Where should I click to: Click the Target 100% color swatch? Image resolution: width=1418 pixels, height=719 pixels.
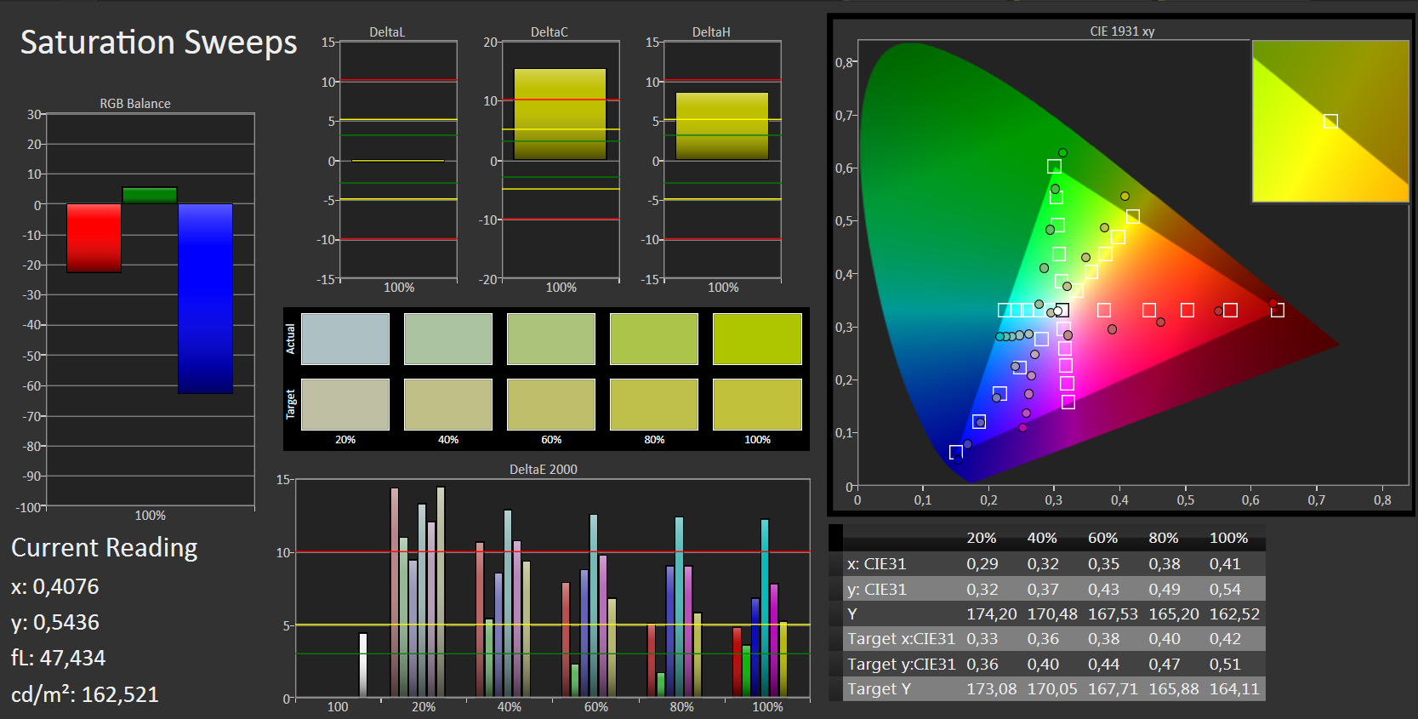(x=757, y=404)
